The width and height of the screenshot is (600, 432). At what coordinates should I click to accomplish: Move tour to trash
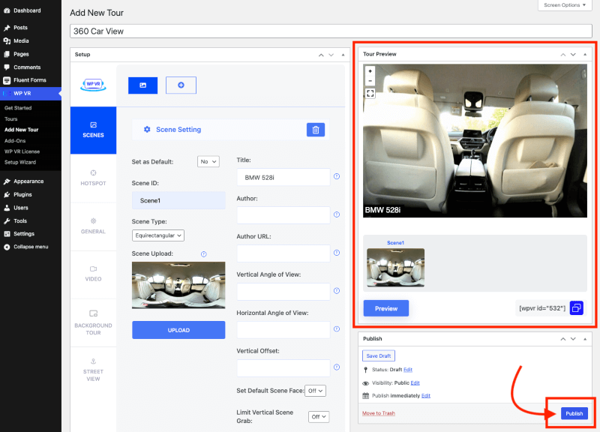click(379, 413)
